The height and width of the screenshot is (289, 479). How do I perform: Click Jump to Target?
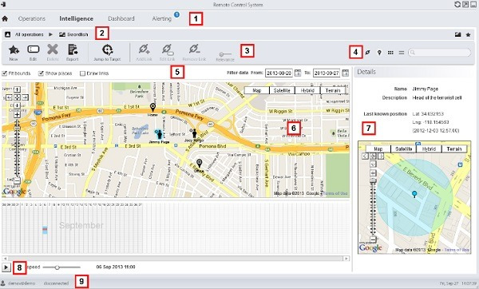[x=107, y=53]
